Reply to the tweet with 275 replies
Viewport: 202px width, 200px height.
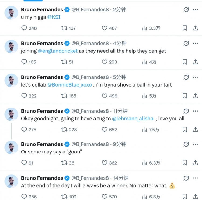[24, 130]
